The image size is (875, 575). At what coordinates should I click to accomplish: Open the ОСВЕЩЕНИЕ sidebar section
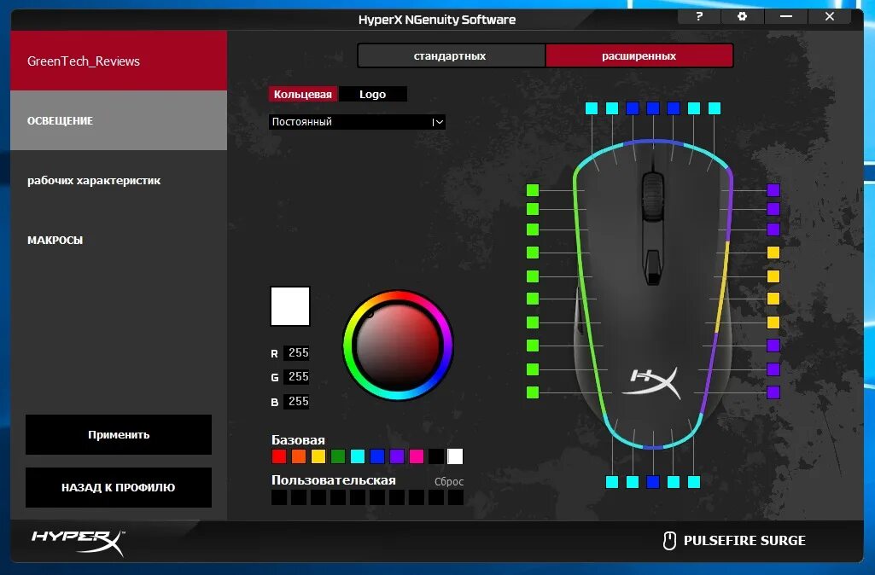click(x=119, y=120)
